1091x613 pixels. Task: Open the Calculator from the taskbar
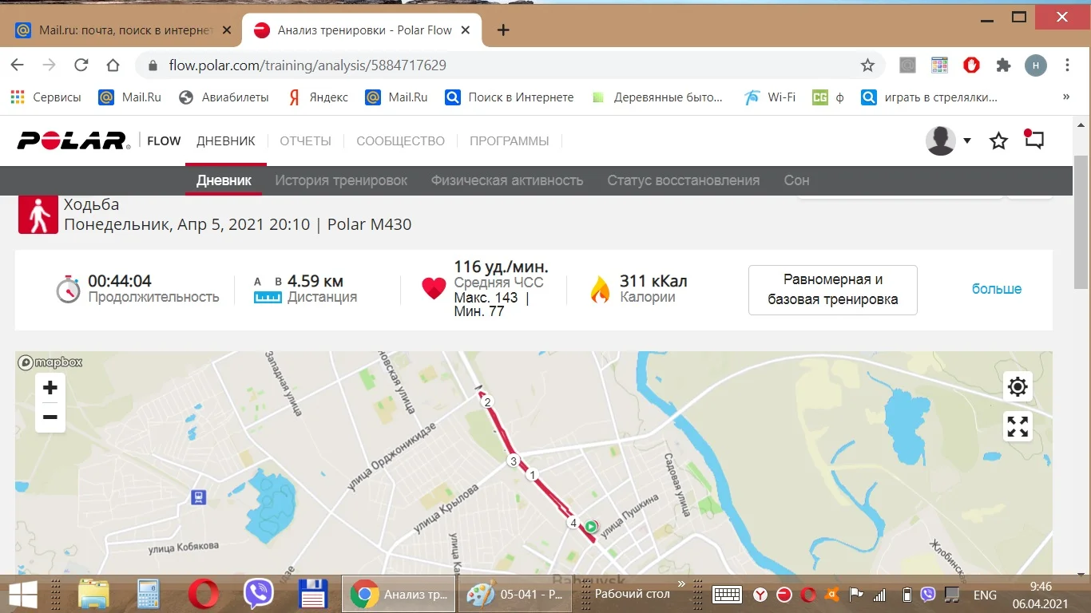(148, 594)
